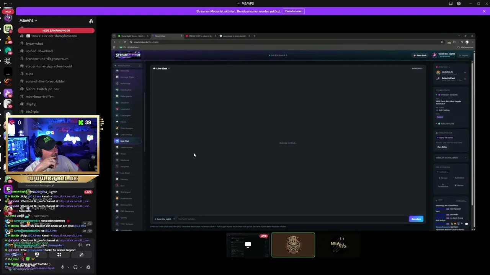
Task: Disconnect from voice with the hang-up icon
Action: [88, 245]
